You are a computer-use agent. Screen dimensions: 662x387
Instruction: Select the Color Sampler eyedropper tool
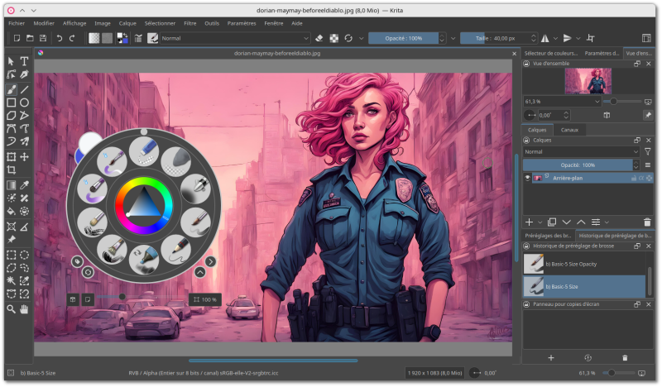(x=24, y=185)
